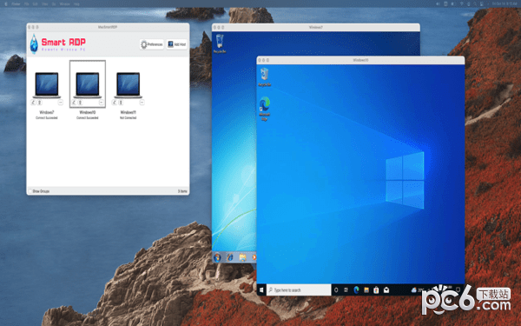Open the Window menu in the menu bar
521x326 pixels.
64,4
